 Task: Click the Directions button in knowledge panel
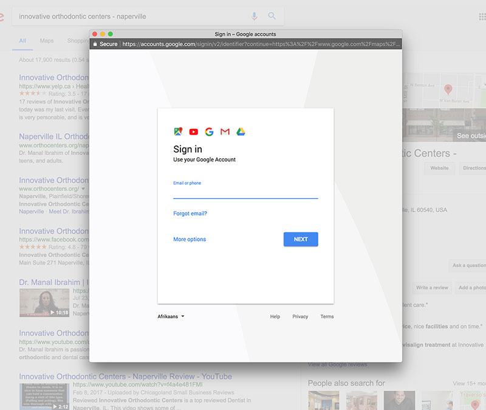pos(473,168)
